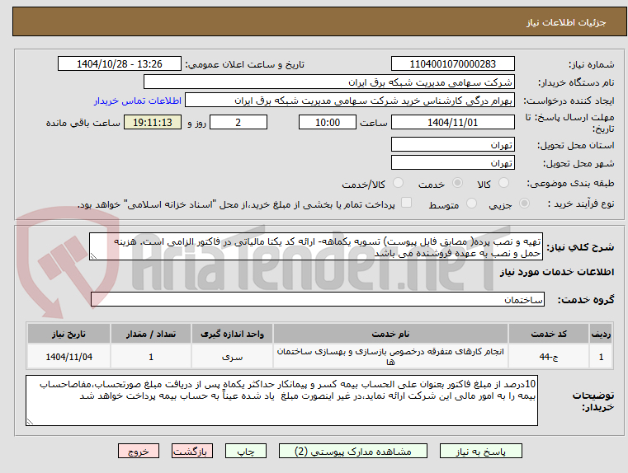Toggle the Islamic treasury payment checkbox
628x473 pixels.
point(406,203)
